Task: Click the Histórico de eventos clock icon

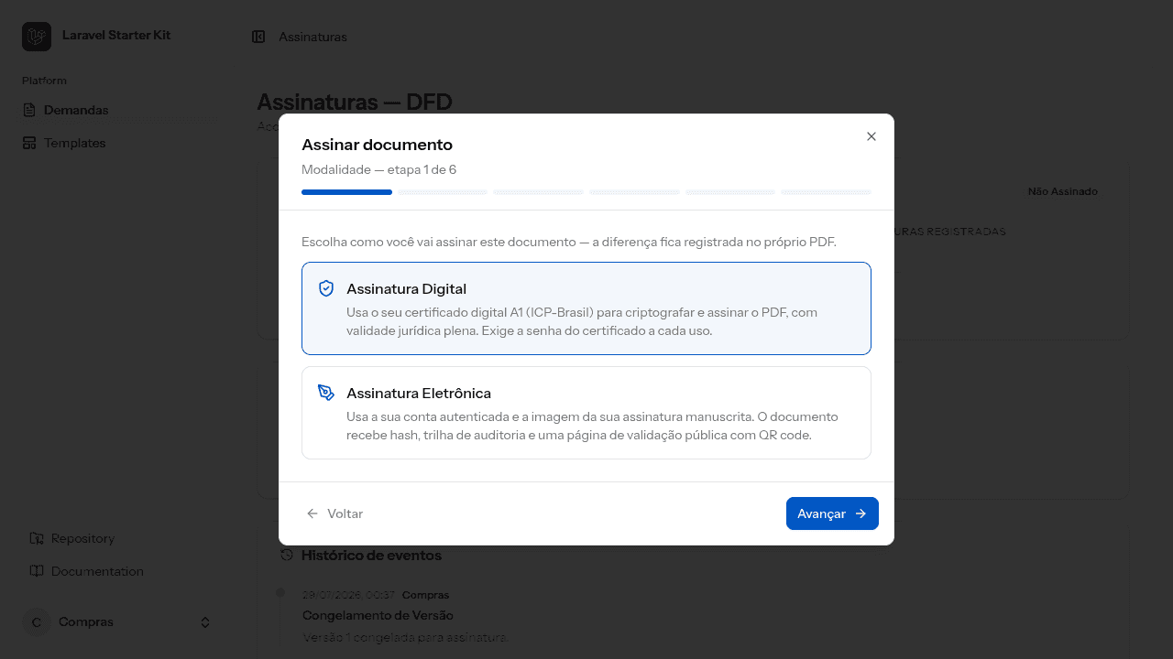Action: (287, 555)
